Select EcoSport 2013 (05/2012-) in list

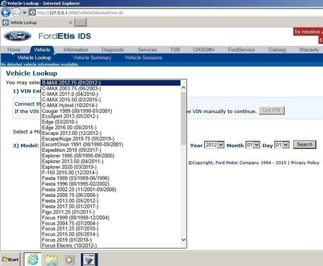[111, 116]
